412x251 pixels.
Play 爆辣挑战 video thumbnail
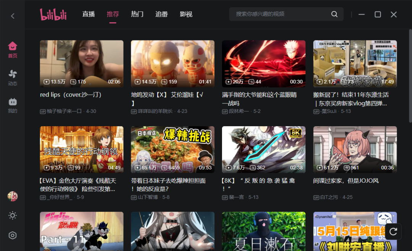pos(173,150)
